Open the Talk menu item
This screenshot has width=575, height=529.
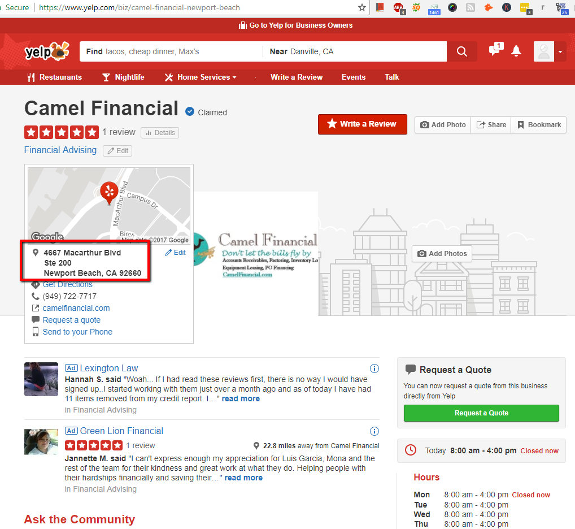pos(391,77)
